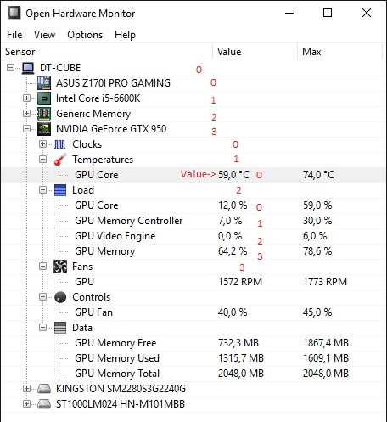Click the Temperatures thermometer icon
The height and width of the screenshot is (422, 387).
pos(60,160)
